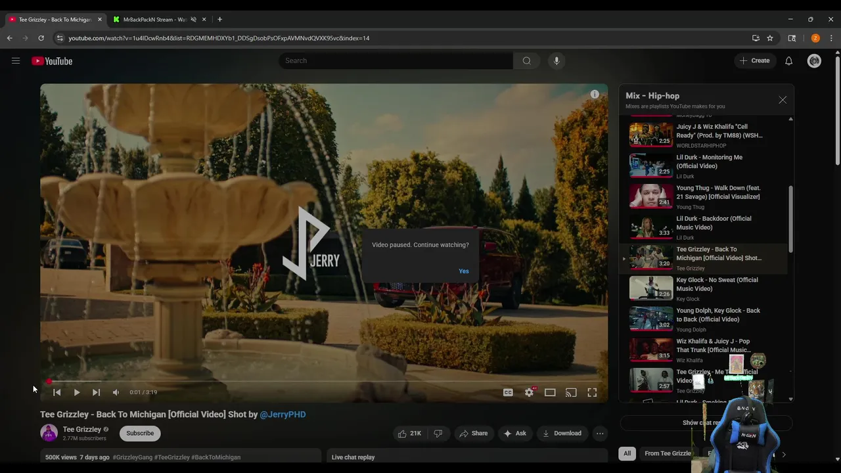Like the video with 21K likes
The image size is (841, 473).
coord(409,434)
